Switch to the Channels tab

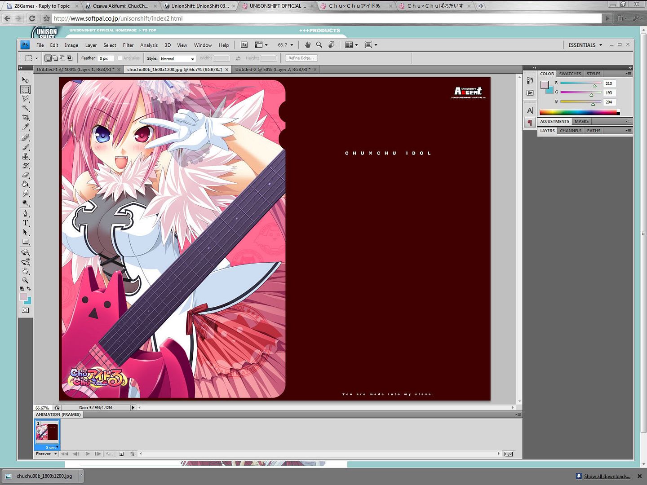[570, 131]
